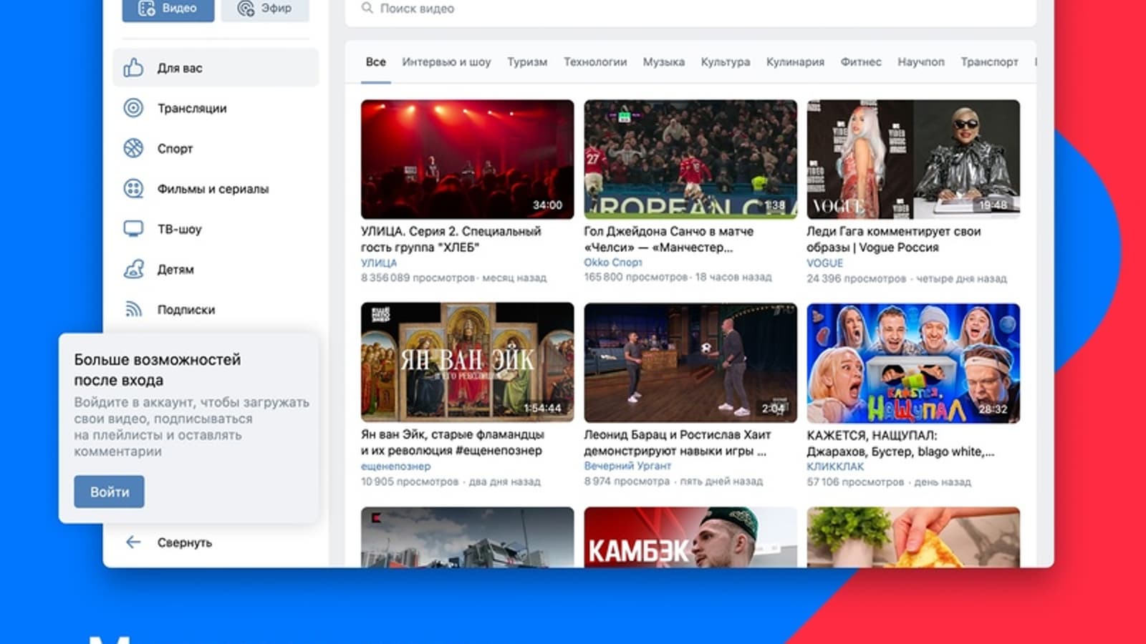Click the rocking horse icon beside Детям
The width and height of the screenshot is (1146, 644).
(x=133, y=269)
